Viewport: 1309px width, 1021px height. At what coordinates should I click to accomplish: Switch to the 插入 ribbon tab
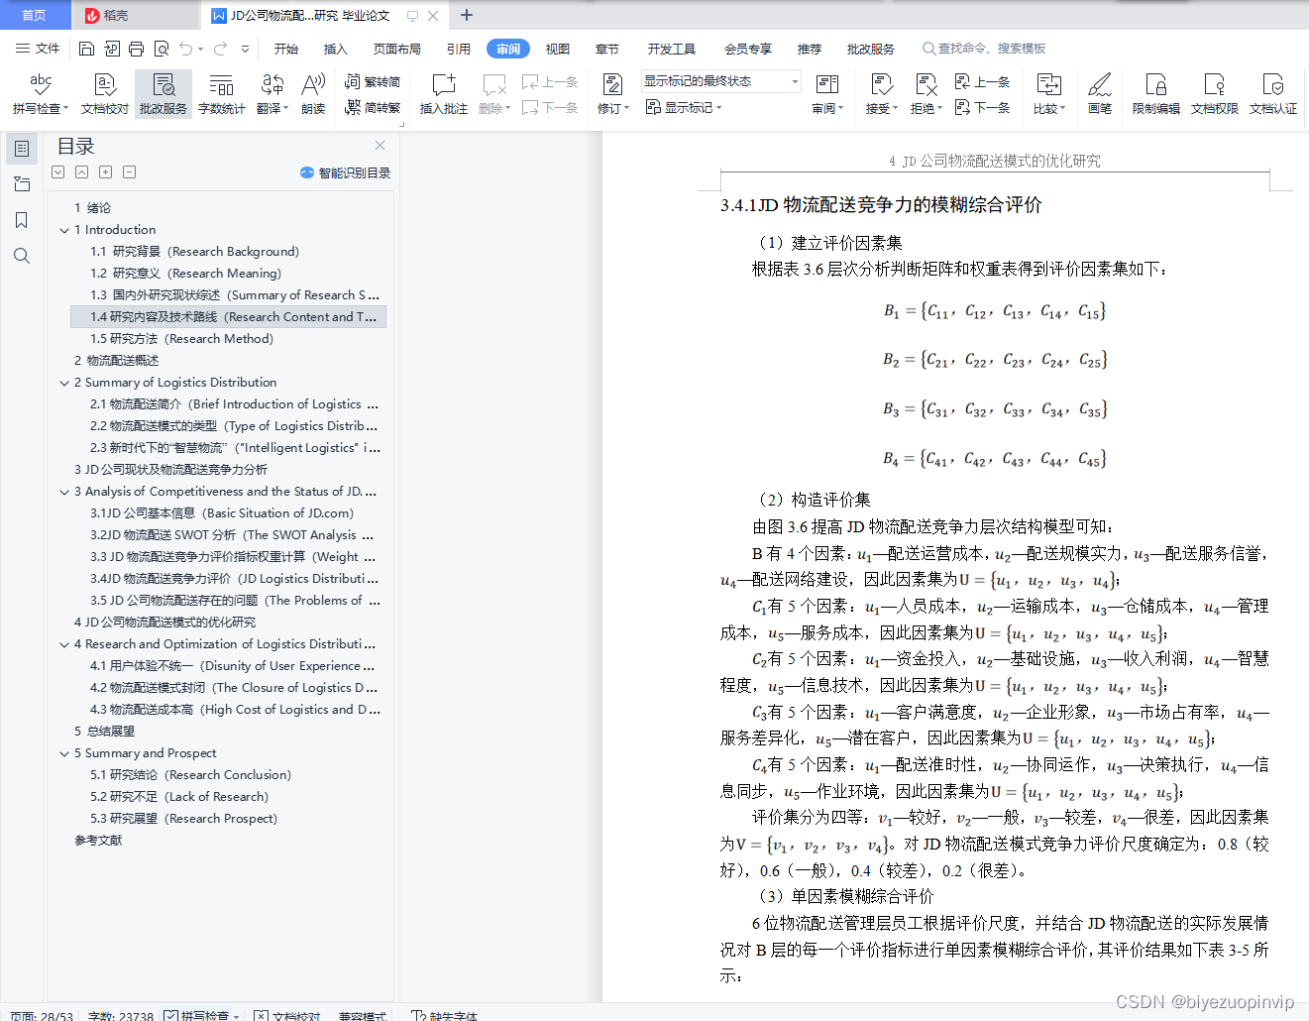pos(336,49)
